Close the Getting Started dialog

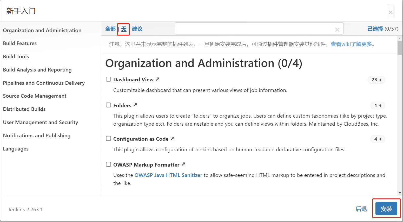point(390,12)
